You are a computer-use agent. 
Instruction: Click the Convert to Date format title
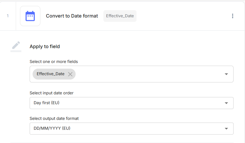click(72, 16)
